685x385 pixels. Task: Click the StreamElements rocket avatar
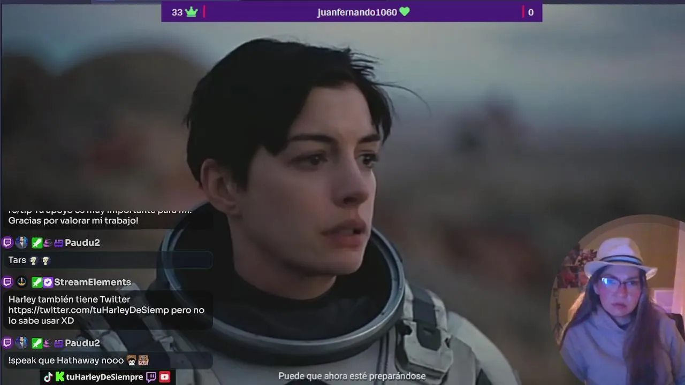21,282
